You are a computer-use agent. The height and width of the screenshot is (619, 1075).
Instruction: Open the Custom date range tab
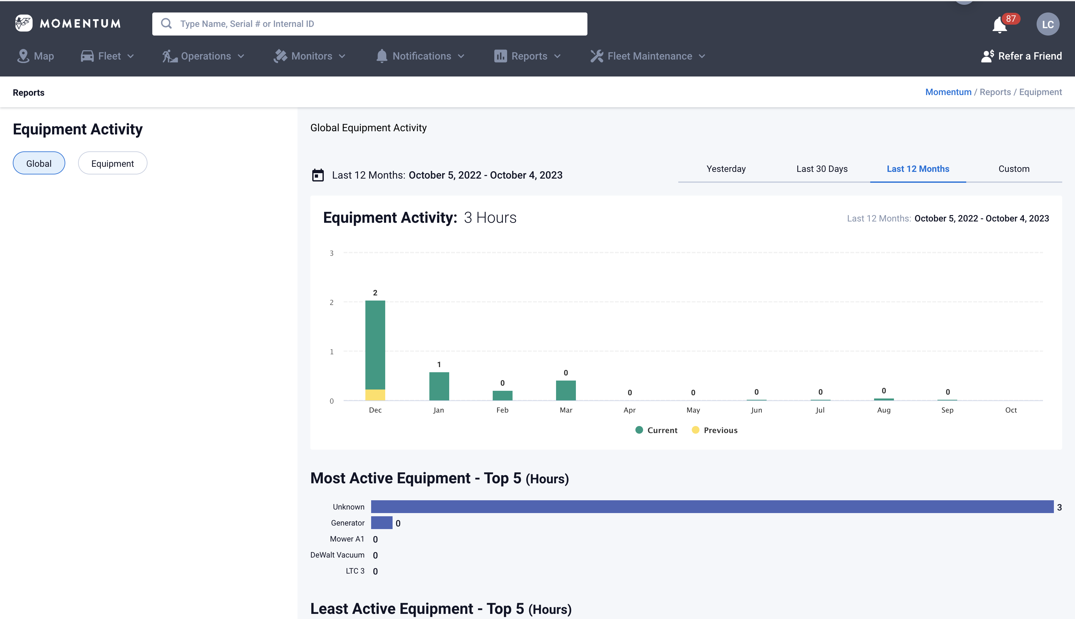[1014, 169]
